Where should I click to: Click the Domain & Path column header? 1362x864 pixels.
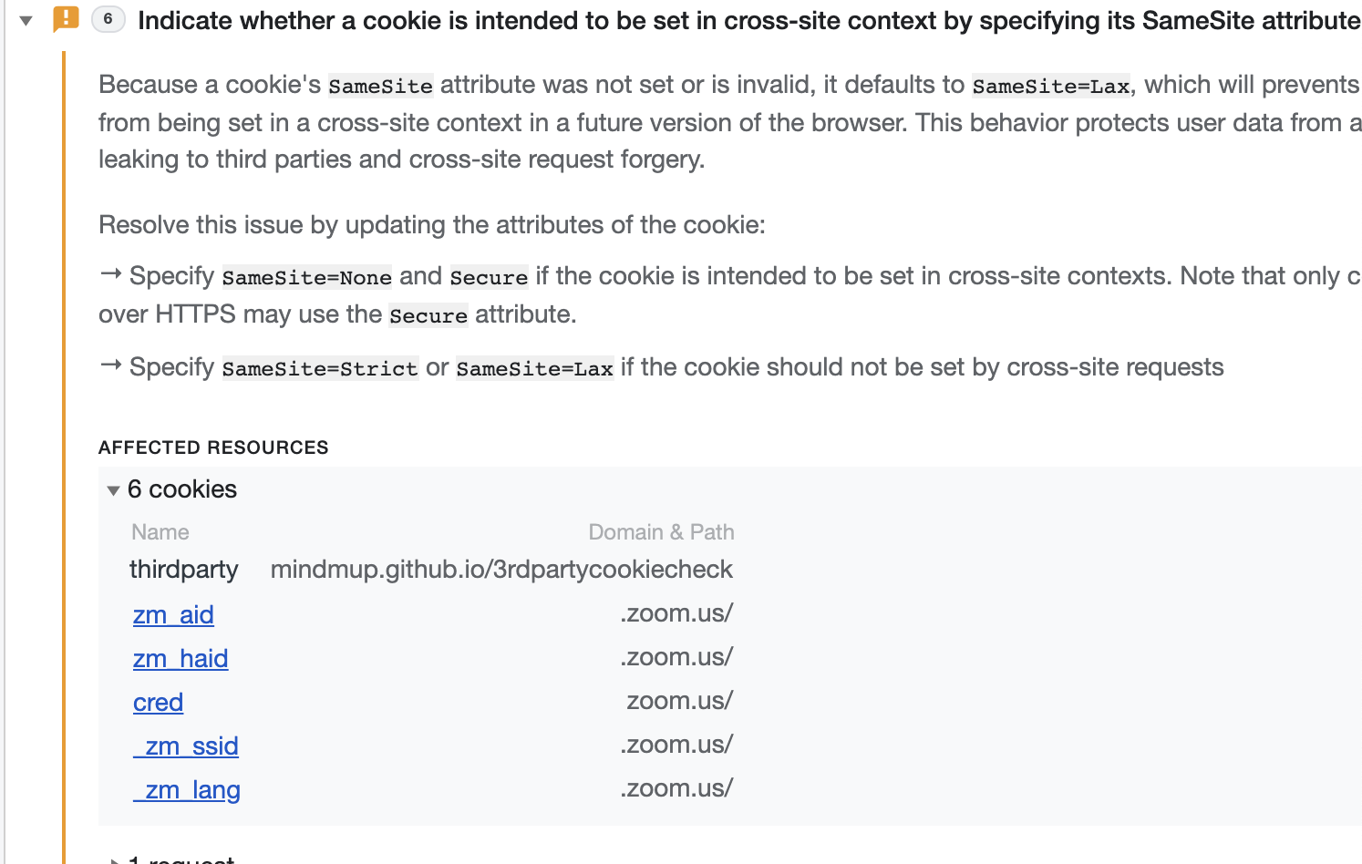661,532
